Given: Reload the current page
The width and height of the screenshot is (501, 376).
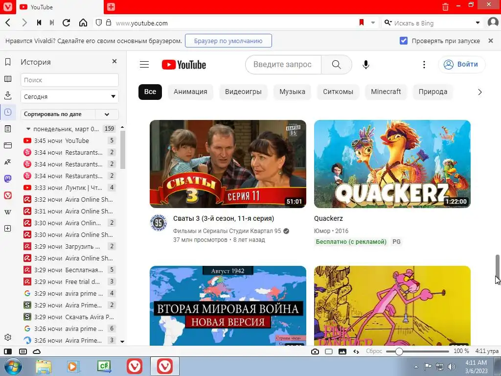Looking at the screenshot, I should tap(66, 23).
